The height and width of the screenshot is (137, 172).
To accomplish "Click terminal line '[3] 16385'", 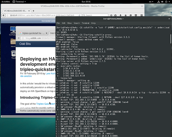I will (61, 32).
